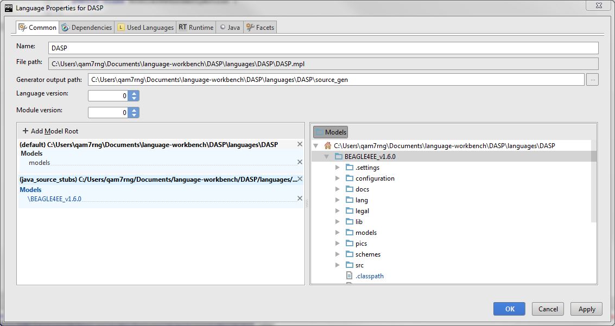Click the Add Model Root plus icon
The width and height of the screenshot is (615, 326).
(x=25, y=131)
